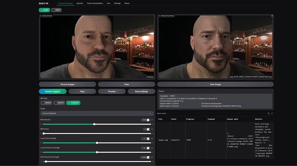Click the Input preview image
The width and height of the screenshot is (297, 166).
click(97, 47)
